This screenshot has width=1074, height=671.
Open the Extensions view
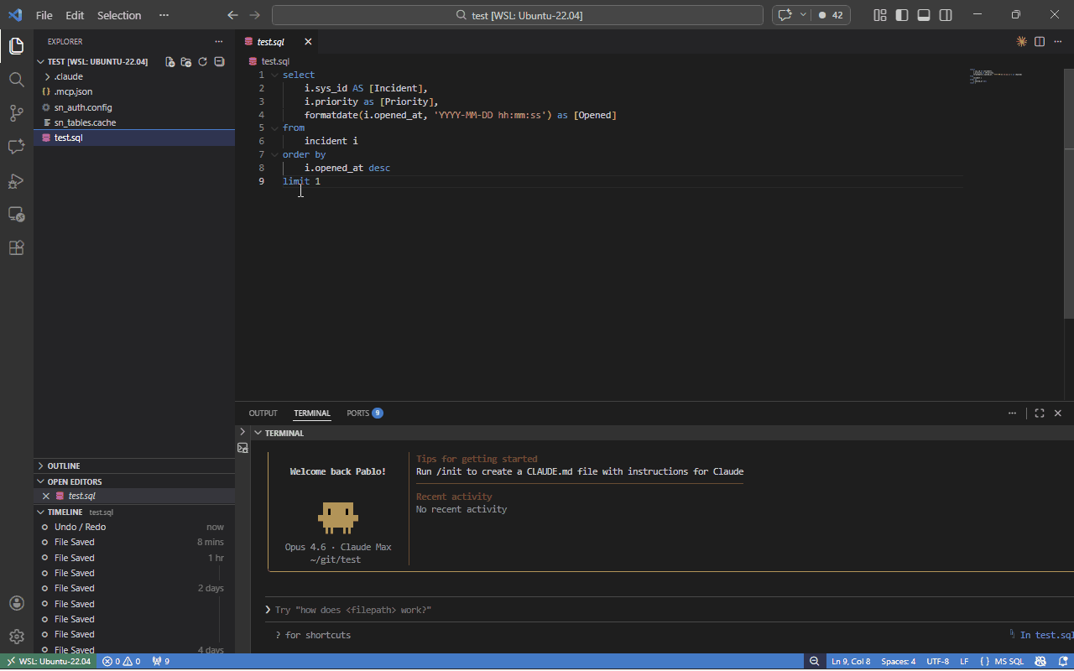(16, 247)
